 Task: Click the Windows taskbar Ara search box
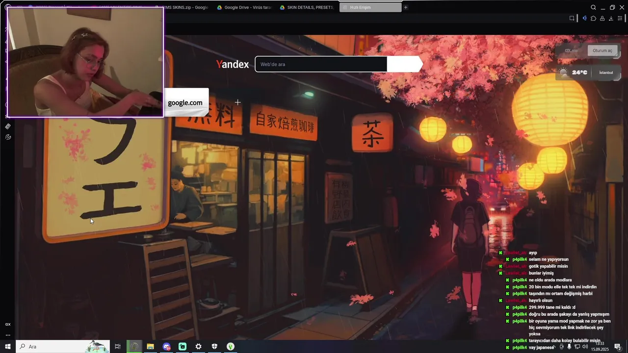62,347
